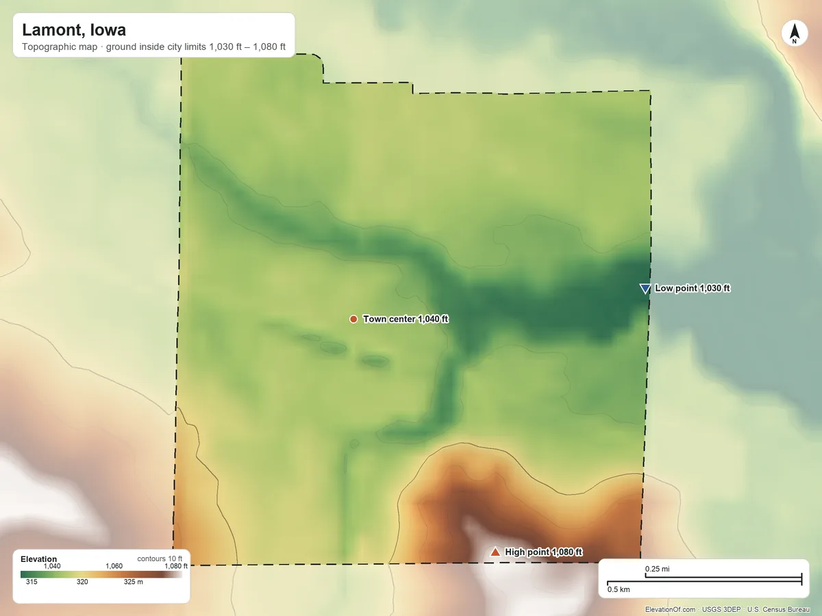
Task: Click the 'Low point 1,030 ft' label
Action: pyautogui.click(x=693, y=289)
